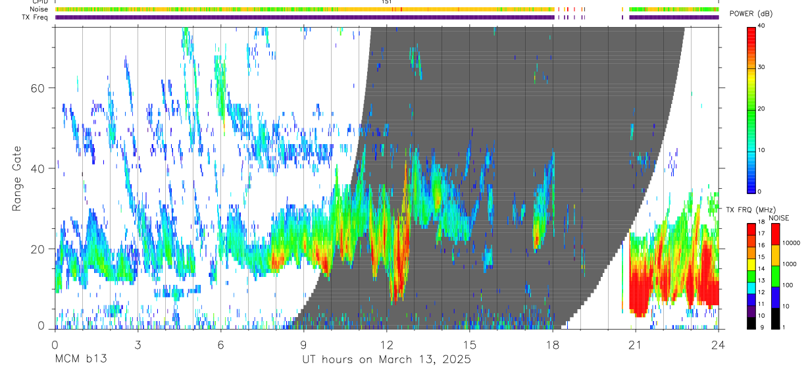This screenshot has height=373, width=808.
Task: Click the TX FRQ (MHz) color scale bar
Action: 751,276
